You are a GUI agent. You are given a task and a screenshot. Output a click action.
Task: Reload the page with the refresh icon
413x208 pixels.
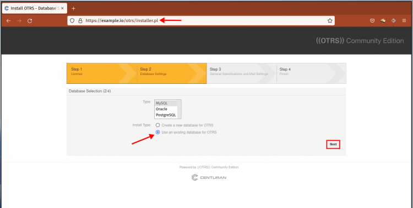pyautogui.click(x=30, y=21)
